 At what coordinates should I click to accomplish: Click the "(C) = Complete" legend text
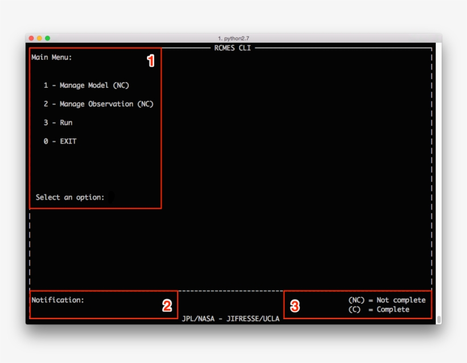pyautogui.click(x=380, y=309)
